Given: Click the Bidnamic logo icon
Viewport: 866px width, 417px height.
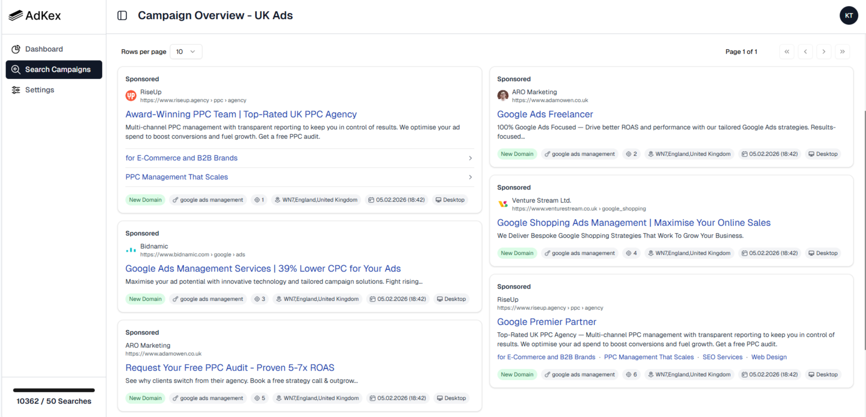Looking at the screenshot, I should 131,250.
